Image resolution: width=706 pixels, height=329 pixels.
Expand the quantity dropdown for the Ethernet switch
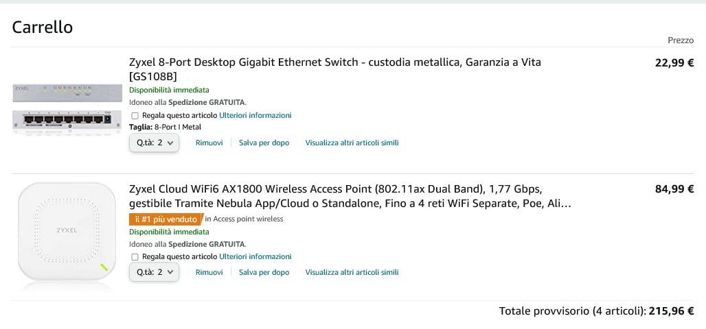click(154, 143)
